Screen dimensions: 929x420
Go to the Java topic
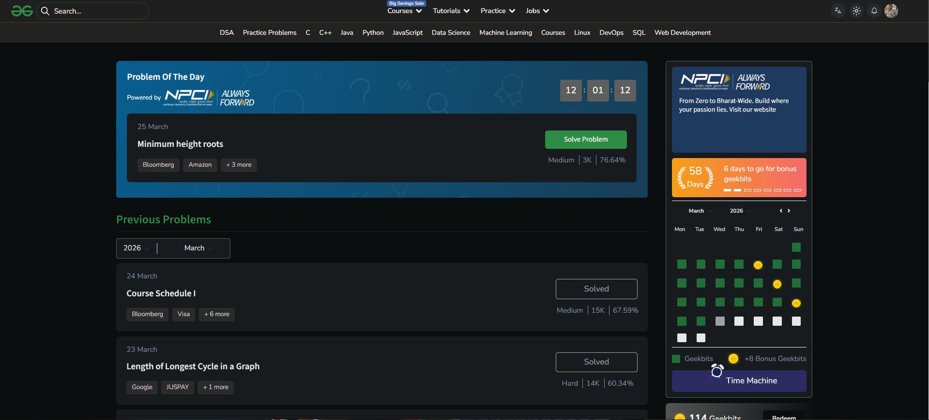click(347, 32)
